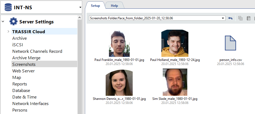
Task: Click the blue back arrow icon
Action: (230, 18)
